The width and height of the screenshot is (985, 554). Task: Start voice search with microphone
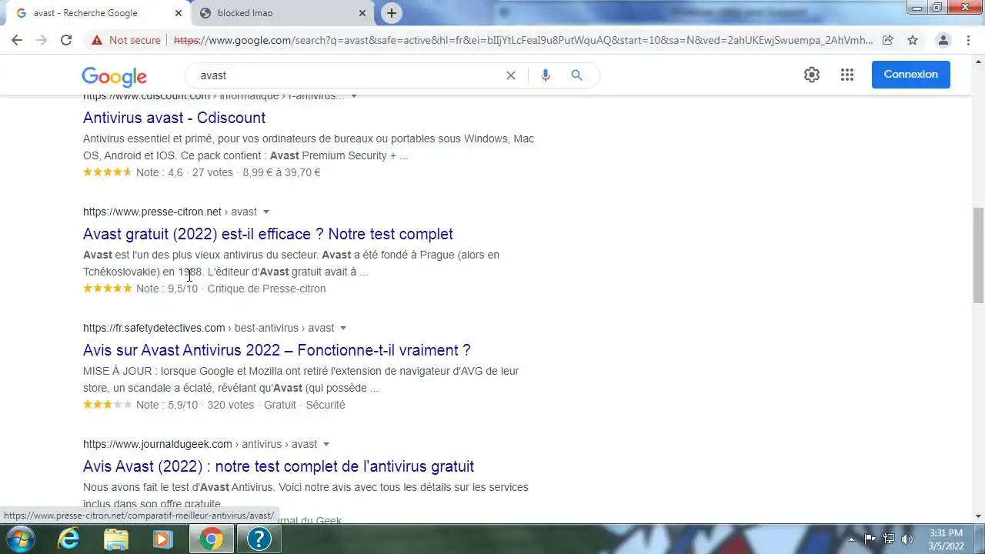546,75
